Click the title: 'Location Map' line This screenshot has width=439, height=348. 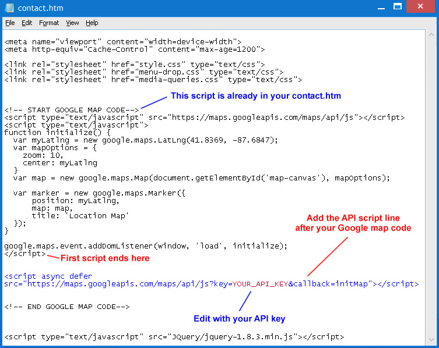80,216
